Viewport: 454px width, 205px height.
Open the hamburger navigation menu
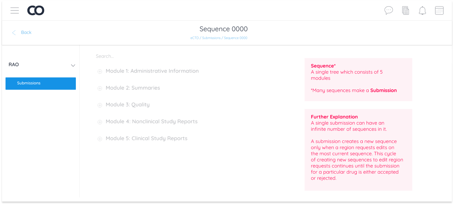15,10
